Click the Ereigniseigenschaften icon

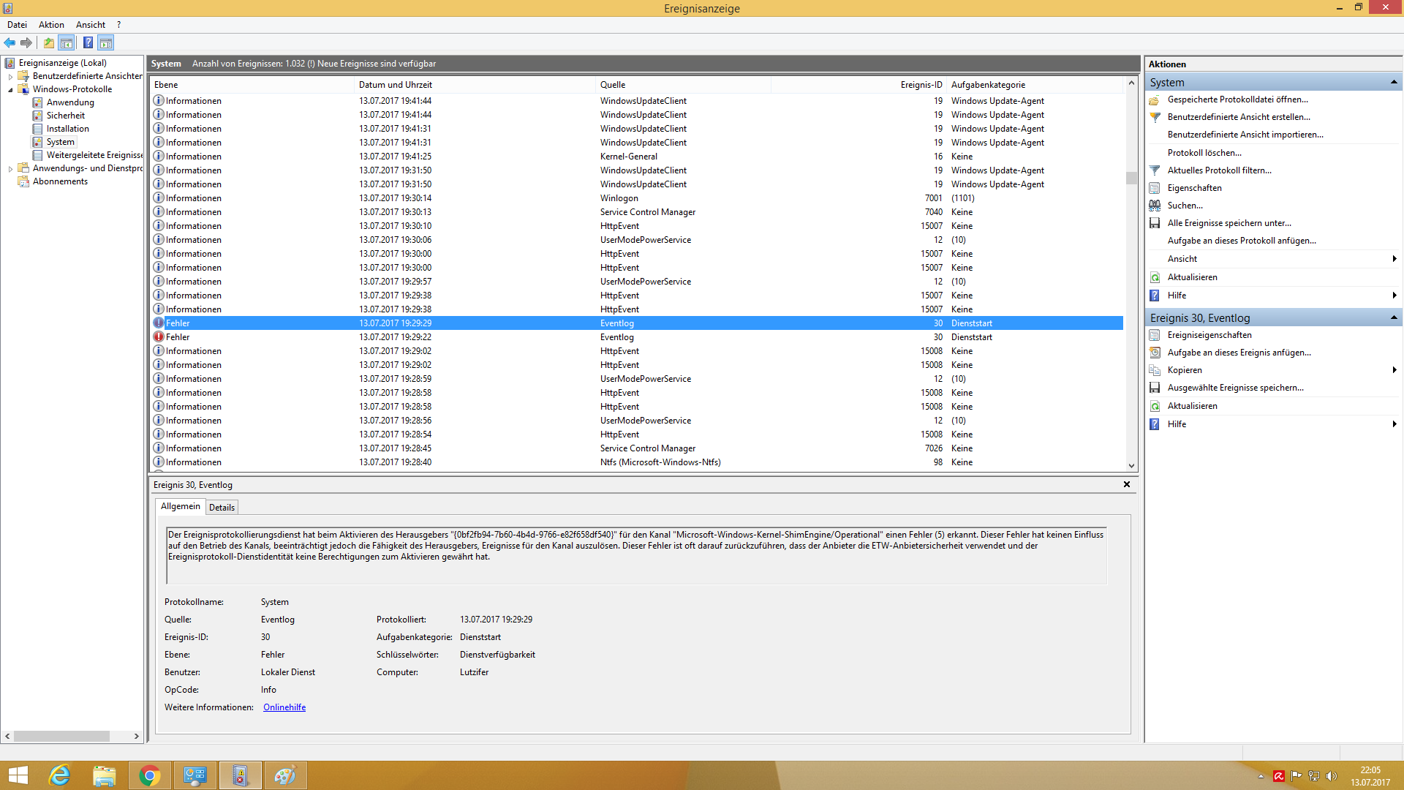(x=1155, y=335)
